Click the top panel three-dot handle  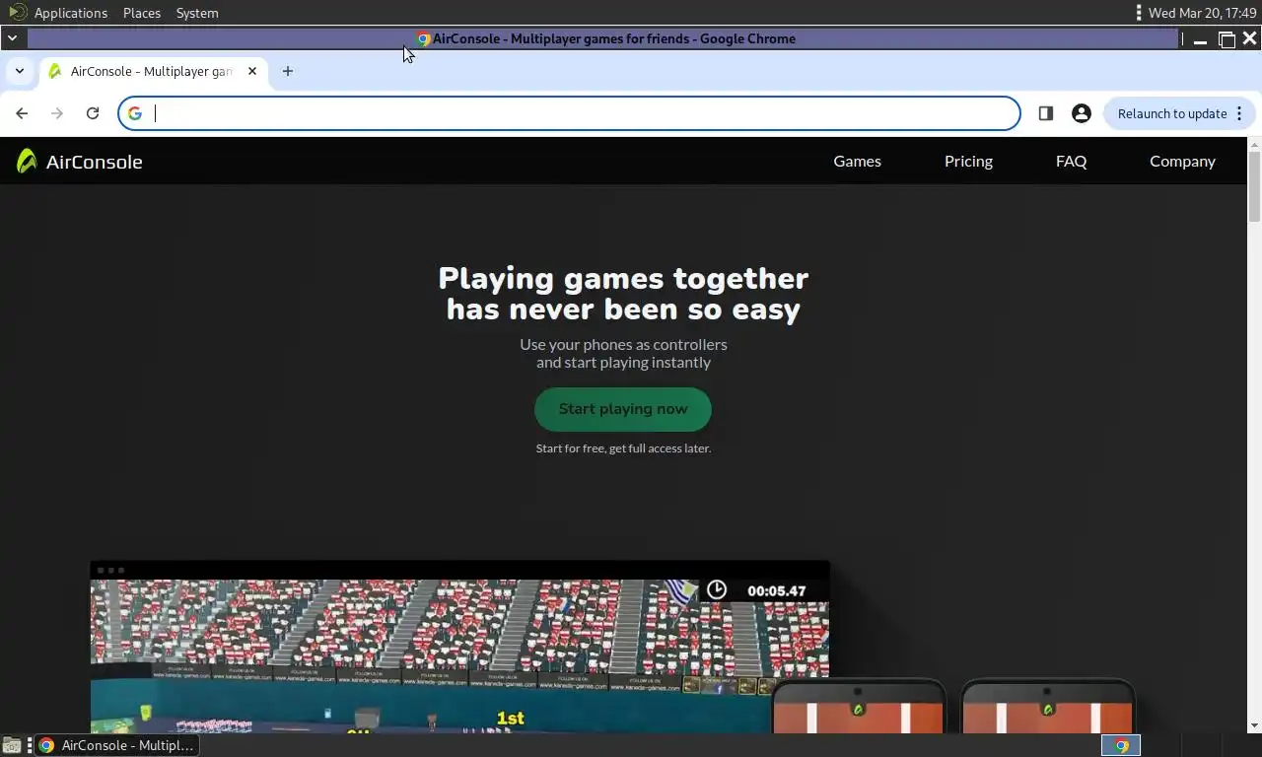coord(1139,13)
